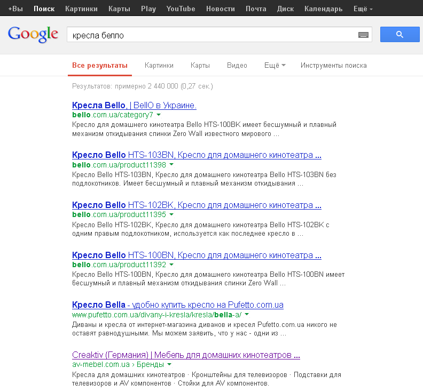423x392 pixels.
Task: Open Картинки in the top black bar
Action: pyautogui.click(x=81, y=9)
